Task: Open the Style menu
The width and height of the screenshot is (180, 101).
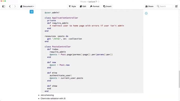Action: click(x=72, y=6)
